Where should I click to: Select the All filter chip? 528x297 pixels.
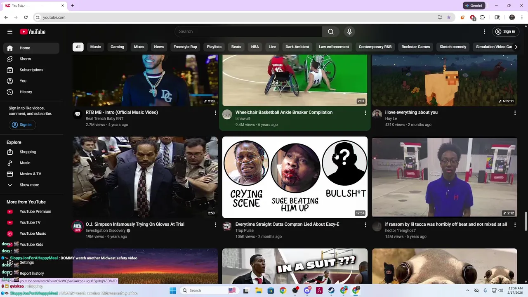[x=78, y=47]
